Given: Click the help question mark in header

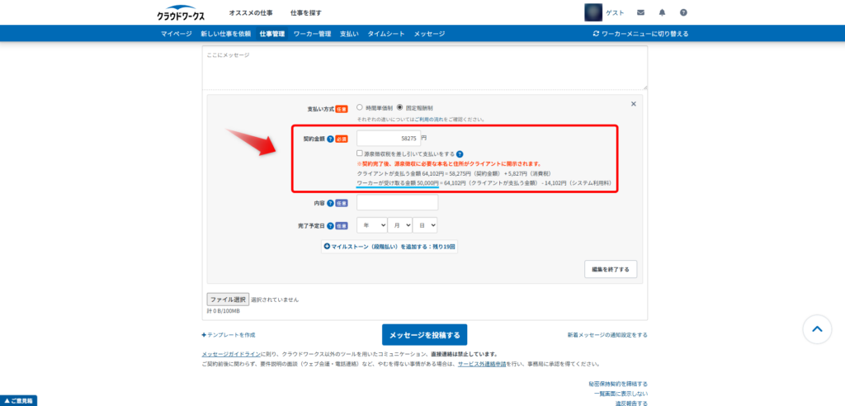Looking at the screenshot, I should click(683, 12).
